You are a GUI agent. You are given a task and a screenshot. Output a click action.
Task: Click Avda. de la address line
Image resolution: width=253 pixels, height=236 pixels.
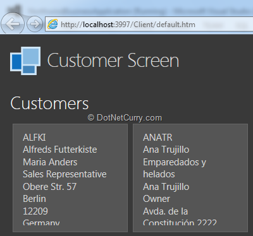(x=165, y=211)
